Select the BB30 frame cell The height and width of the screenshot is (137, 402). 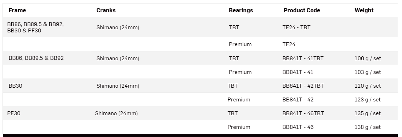pos(15,86)
